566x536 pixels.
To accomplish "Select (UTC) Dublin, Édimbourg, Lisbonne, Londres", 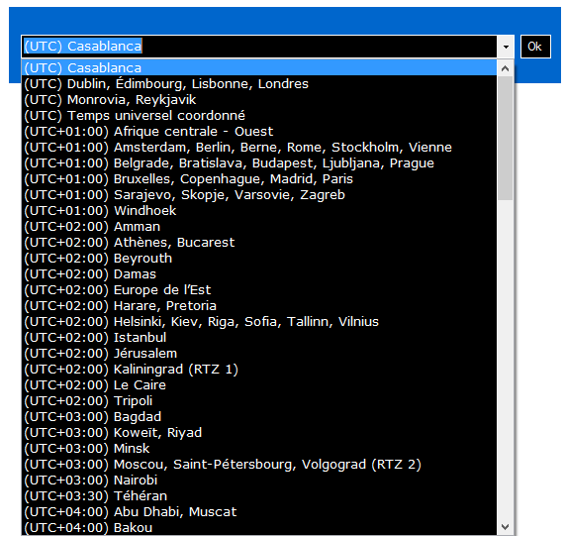I will tap(259, 84).
